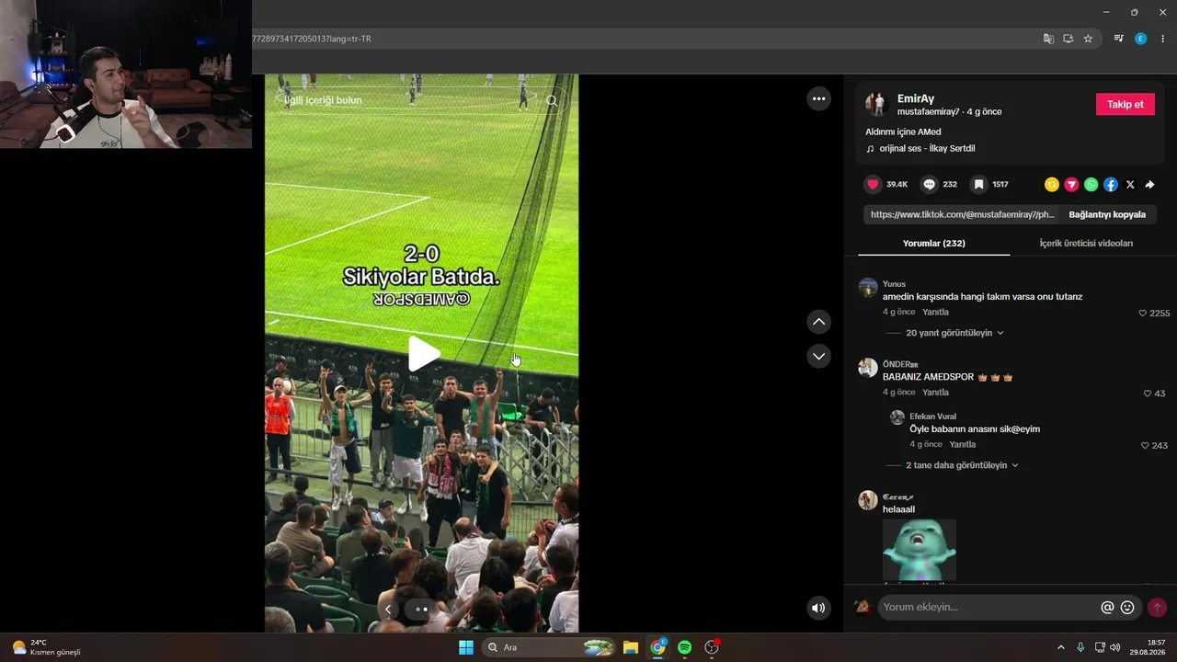Post the comment with the arrow button

click(x=1157, y=607)
